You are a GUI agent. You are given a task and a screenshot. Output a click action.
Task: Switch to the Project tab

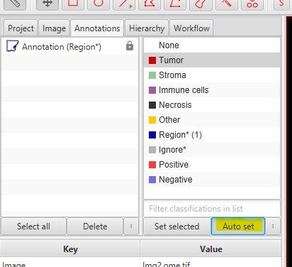21,28
